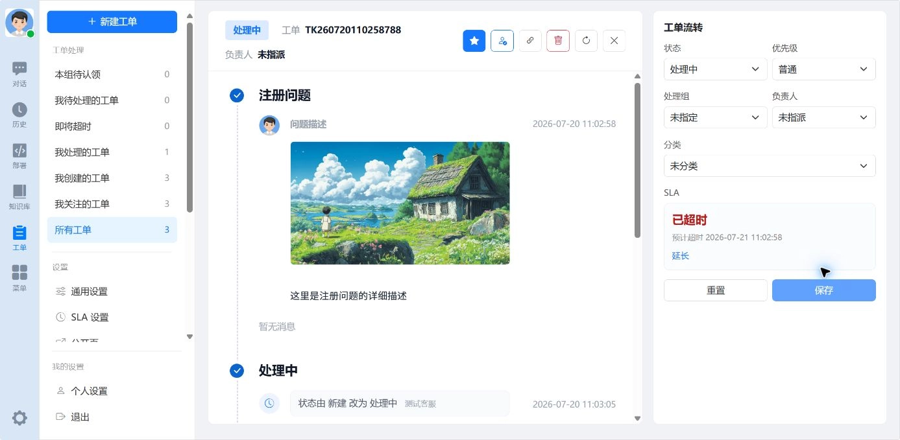Open the 分类 dropdown showing 未分类

tap(770, 166)
